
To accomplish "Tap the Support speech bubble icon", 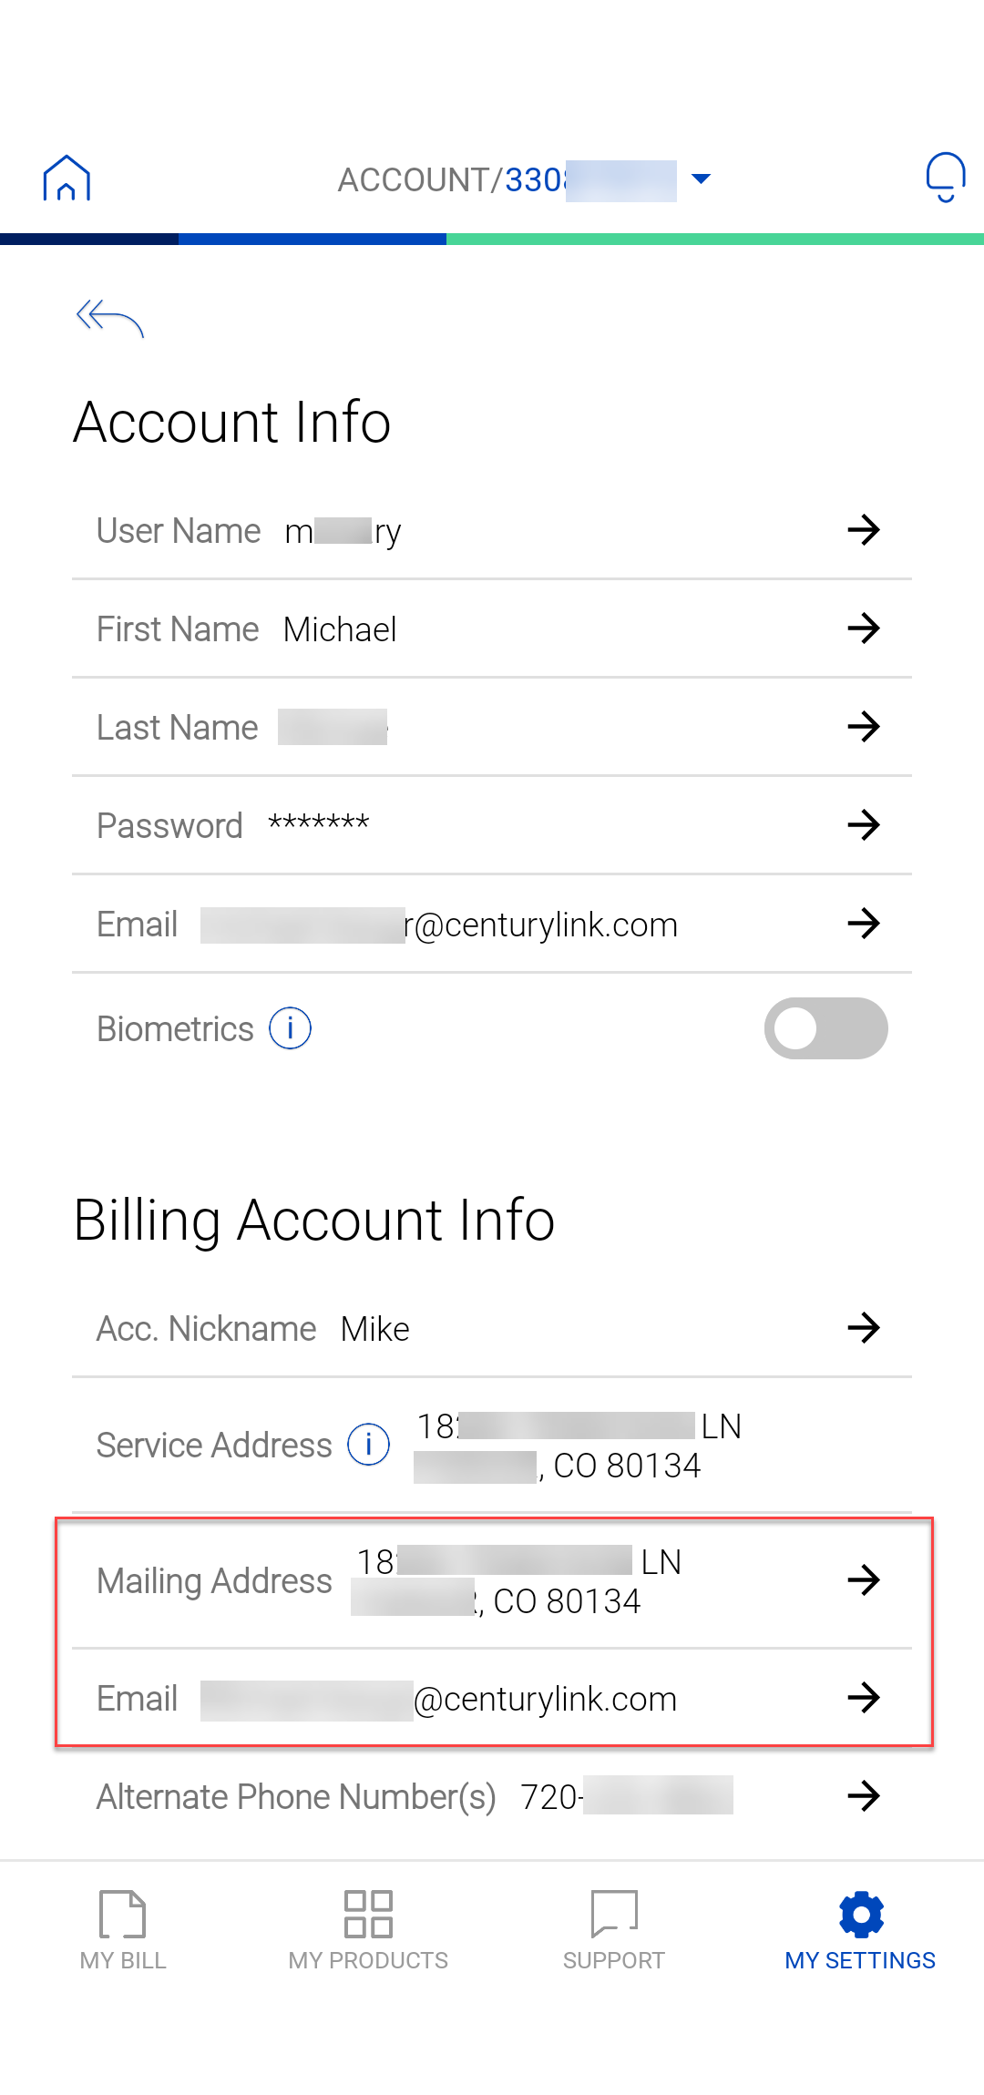I will 613,1916.
